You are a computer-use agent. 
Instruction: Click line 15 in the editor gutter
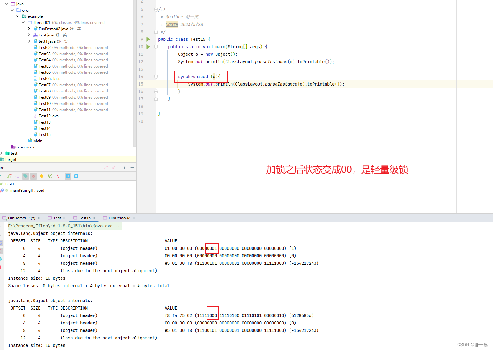141,84
